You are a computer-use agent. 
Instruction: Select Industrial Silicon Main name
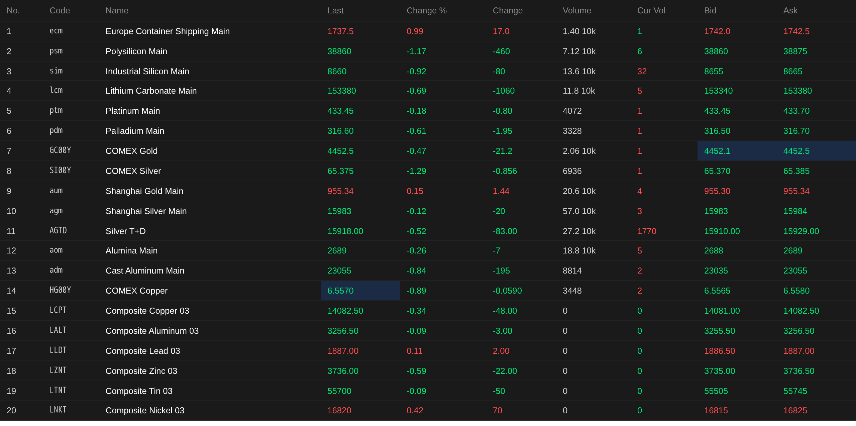[x=147, y=71]
